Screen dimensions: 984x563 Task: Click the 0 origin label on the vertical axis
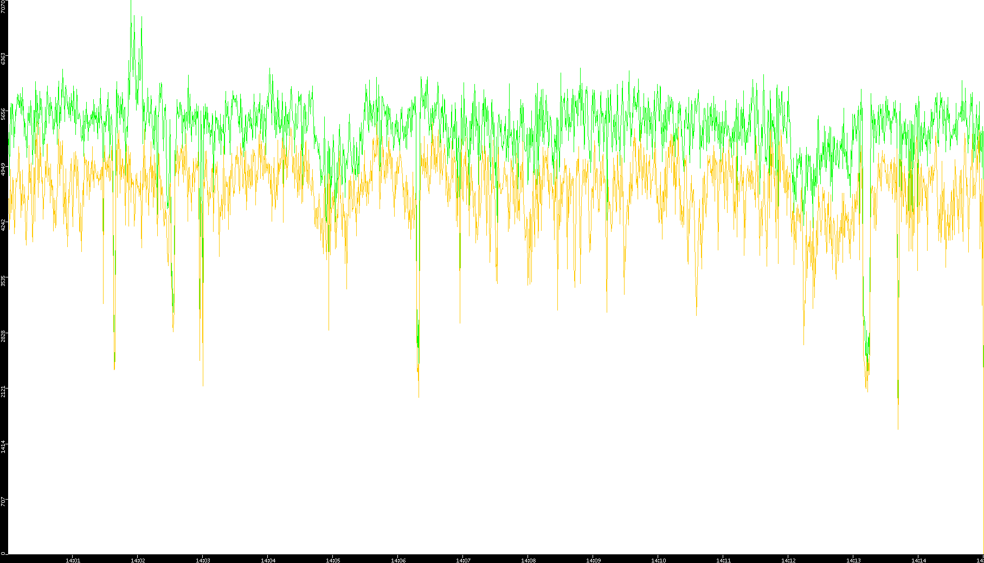(x=3, y=553)
